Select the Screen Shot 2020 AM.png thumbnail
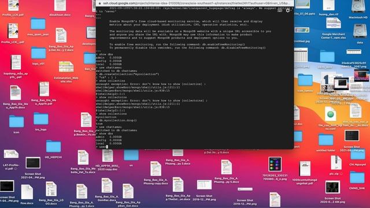 point(332,187)
